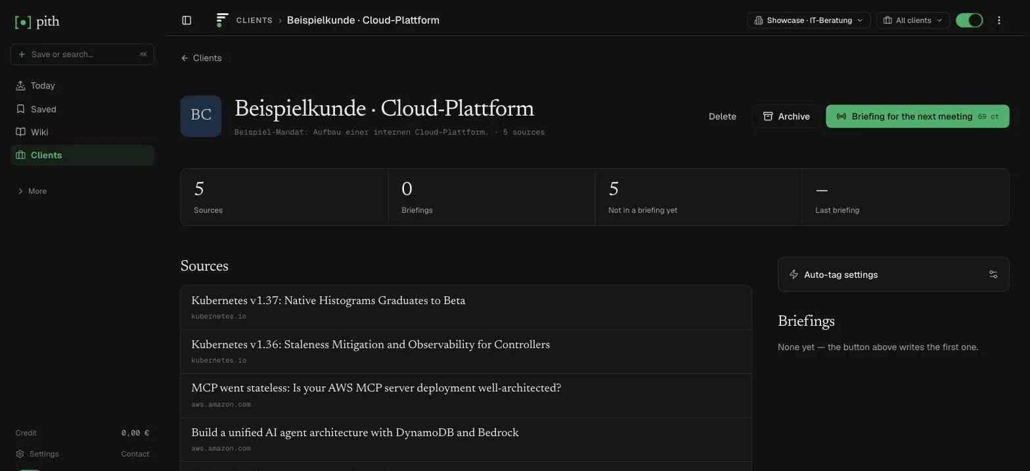Click the Not in a briefing yet card
The image size is (1030, 471).
coord(698,197)
